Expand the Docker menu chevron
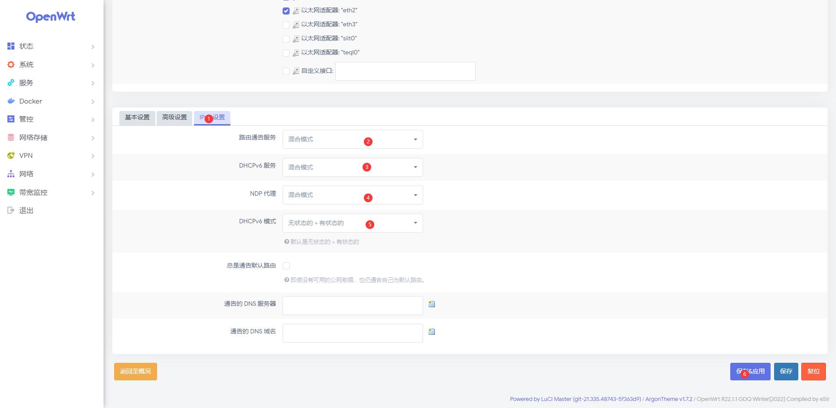Image resolution: width=836 pixels, height=408 pixels. point(93,101)
